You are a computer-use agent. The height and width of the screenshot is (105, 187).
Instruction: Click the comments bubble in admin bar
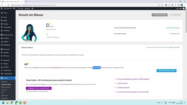tap(14, 8)
